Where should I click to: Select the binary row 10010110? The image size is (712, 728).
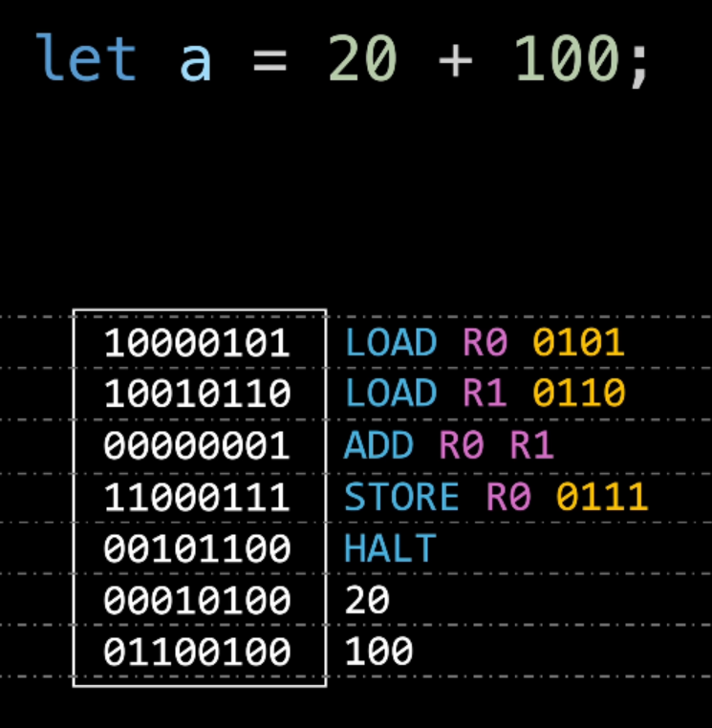(x=197, y=393)
